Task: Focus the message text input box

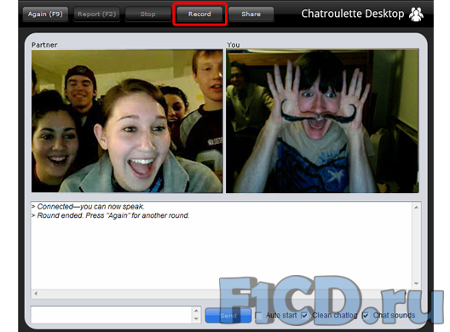Action: tap(112, 314)
